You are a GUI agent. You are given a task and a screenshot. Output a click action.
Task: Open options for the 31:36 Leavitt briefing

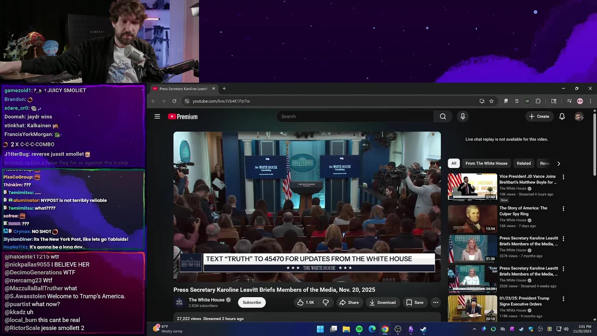tap(563, 238)
